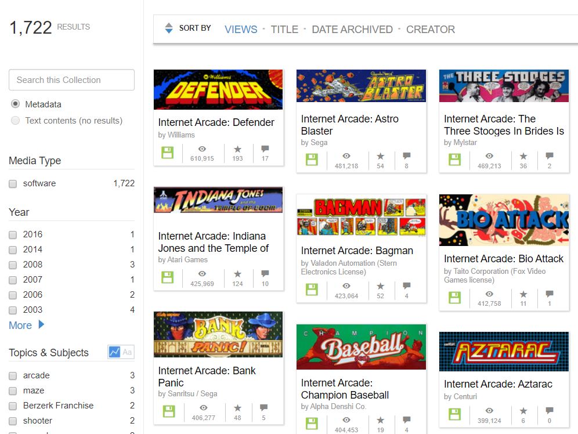The width and height of the screenshot is (578, 434).
Task: Click the floppy icon on Indiana Jones card
Action: coord(168,277)
